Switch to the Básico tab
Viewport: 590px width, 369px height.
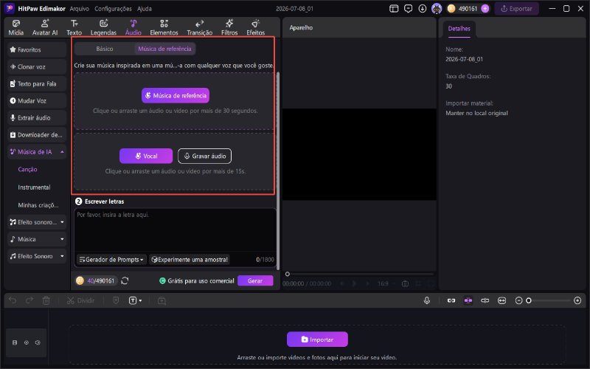tap(104, 49)
